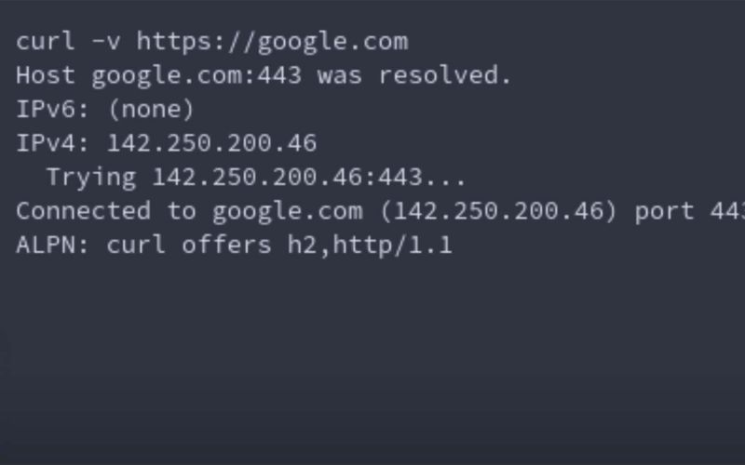Screen dimensions: 745x465
Task: Click the IP address on the IPv4 line
Action: pos(211,143)
